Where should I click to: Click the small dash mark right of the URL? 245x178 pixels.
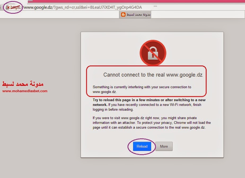pos(155,6)
